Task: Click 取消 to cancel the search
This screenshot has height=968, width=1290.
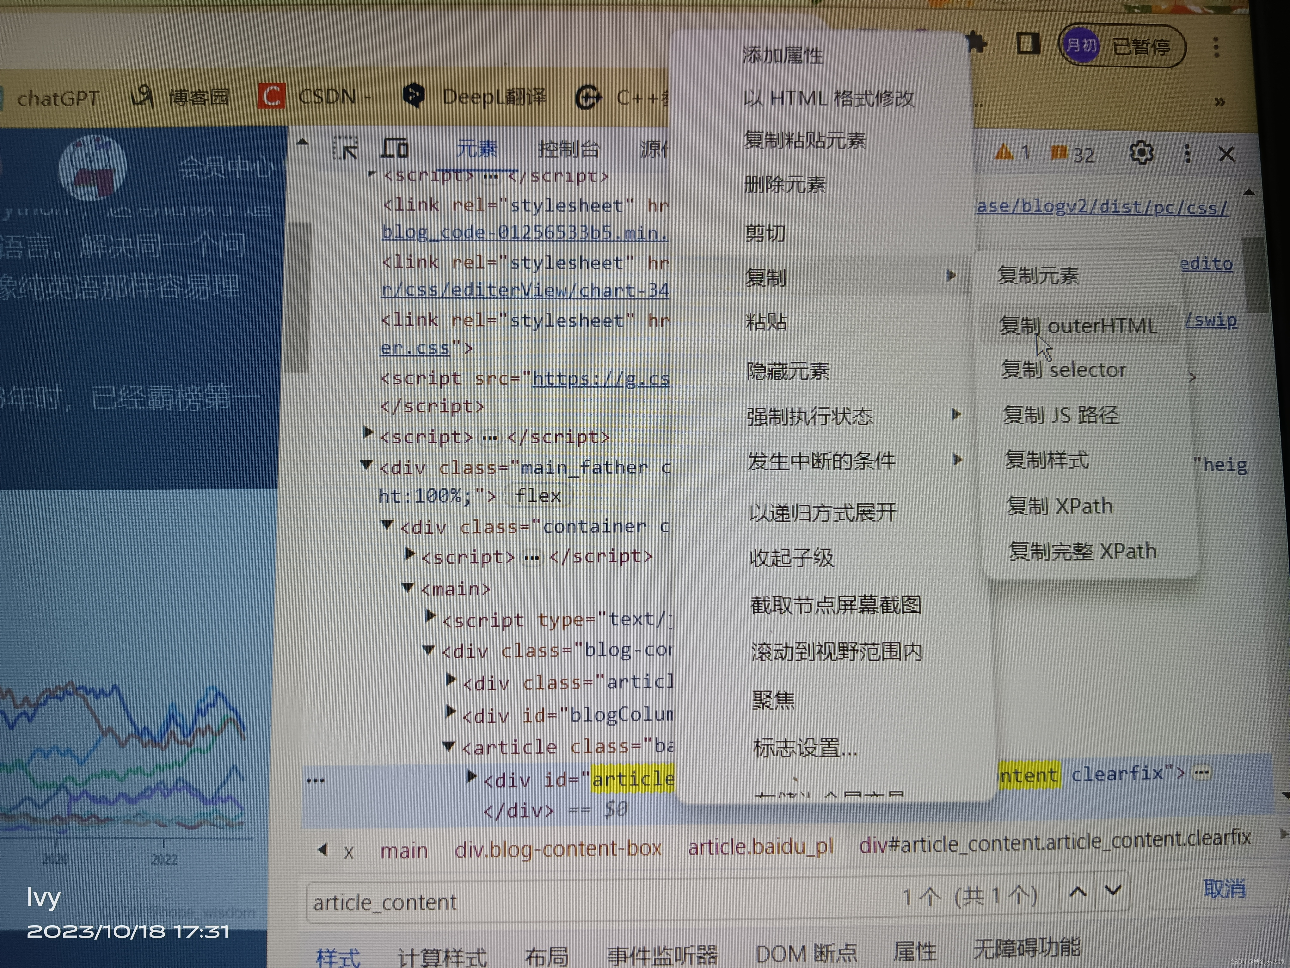Action: pos(1224,889)
